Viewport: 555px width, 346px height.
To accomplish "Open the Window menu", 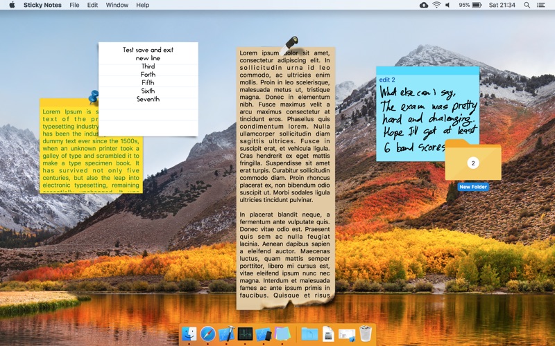I will pos(117,5).
